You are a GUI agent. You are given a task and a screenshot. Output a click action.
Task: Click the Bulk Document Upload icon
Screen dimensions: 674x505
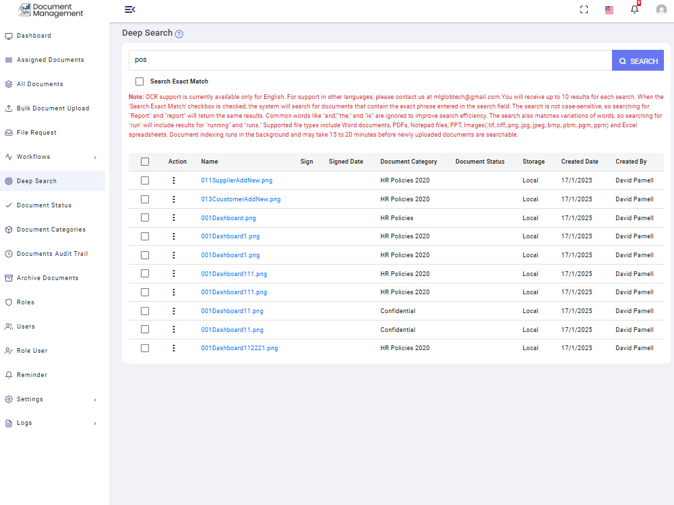[9, 108]
